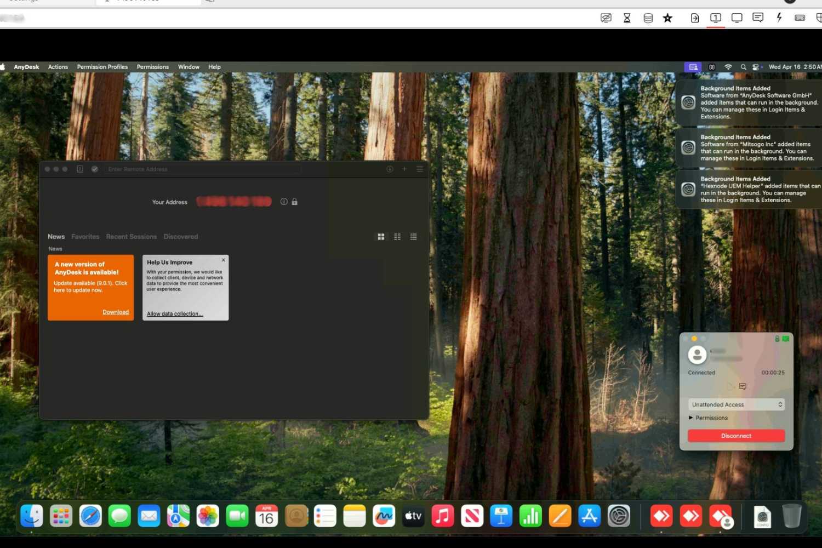The width and height of the screenshot is (822, 548).
Task: Switch to the Recent Sessions tab
Action: click(132, 237)
